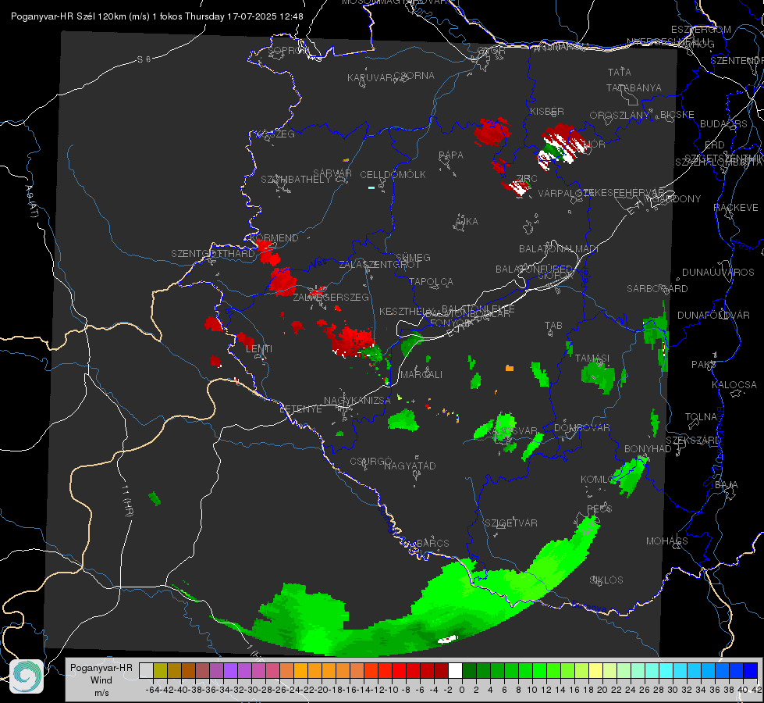Click the CSURGO city label
This screenshot has width=764, height=703.
371,461
